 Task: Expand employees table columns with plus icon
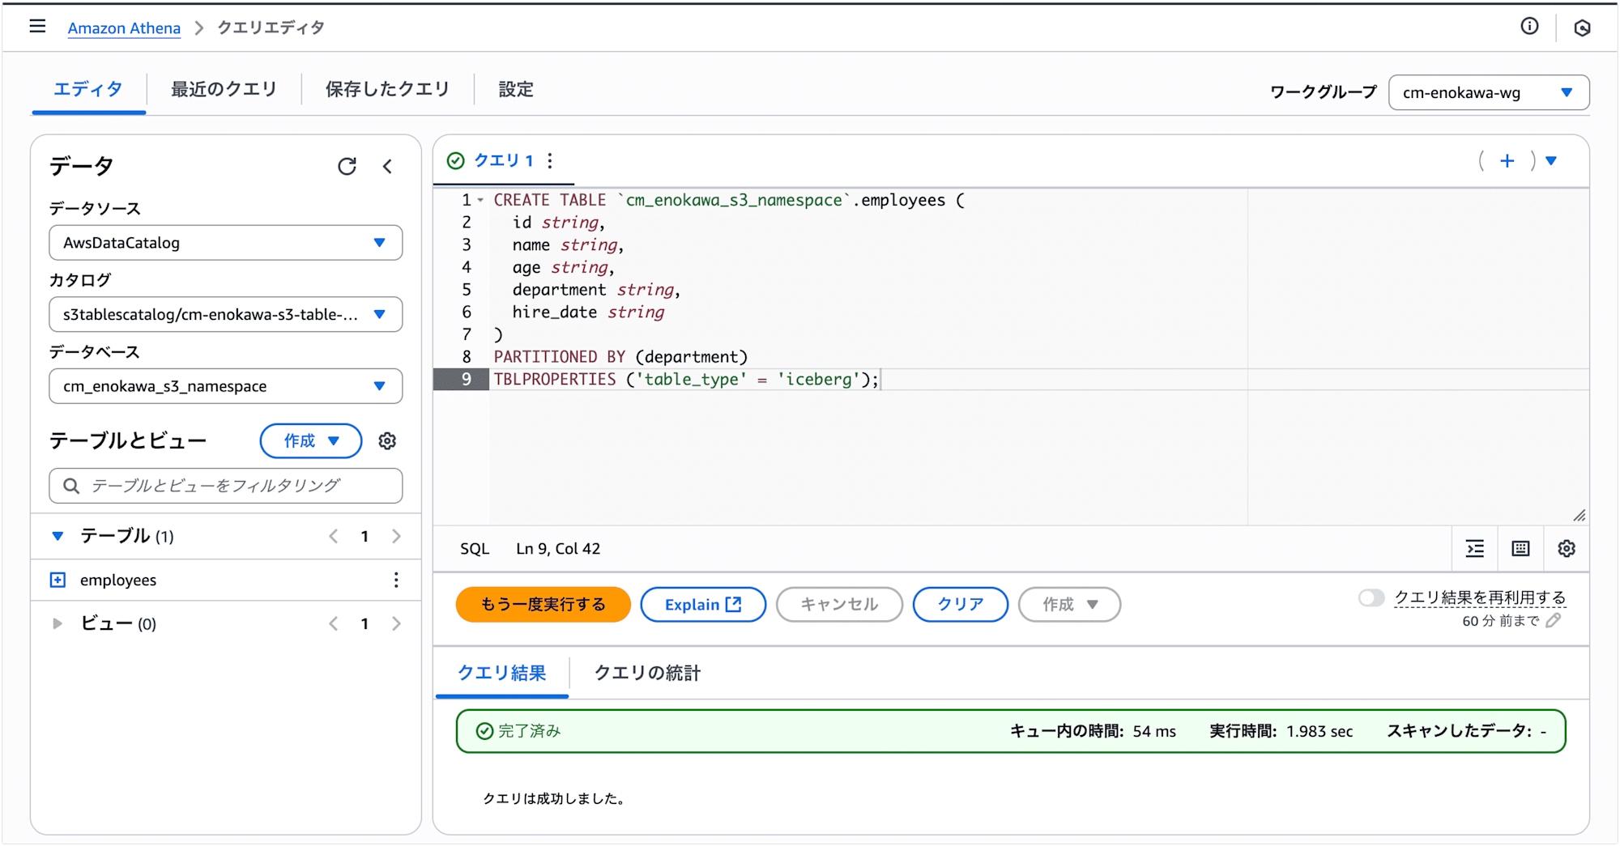(x=58, y=580)
